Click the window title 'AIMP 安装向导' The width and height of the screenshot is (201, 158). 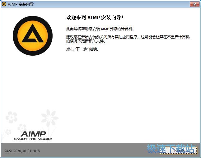(x=21, y=4)
